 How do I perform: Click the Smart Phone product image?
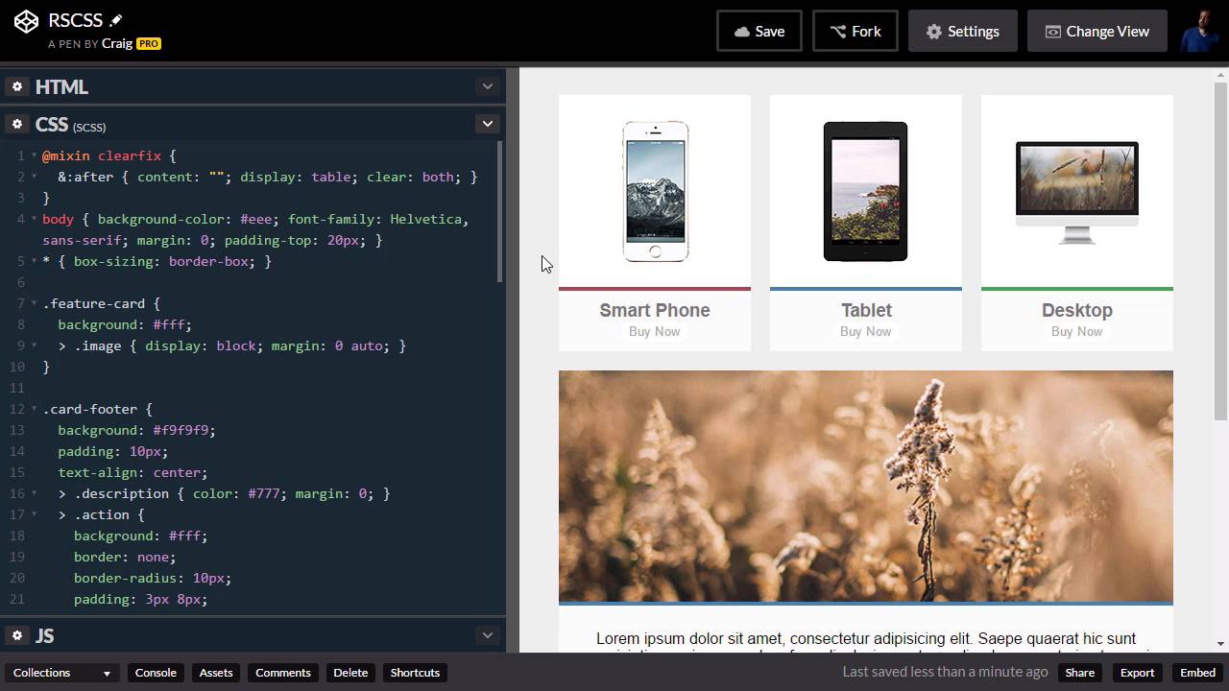(x=655, y=191)
